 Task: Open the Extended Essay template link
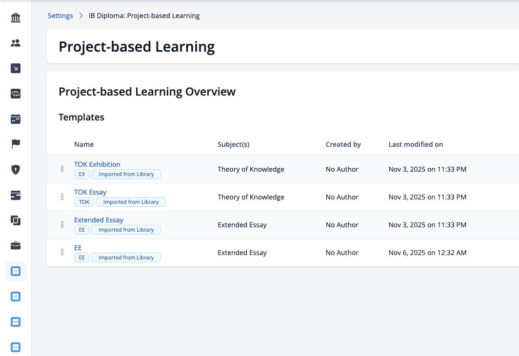(x=99, y=220)
